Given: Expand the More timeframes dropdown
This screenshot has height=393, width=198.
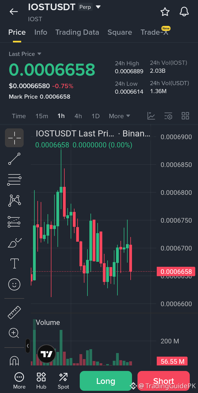Looking at the screenshot, I should [x=119, y=116].
